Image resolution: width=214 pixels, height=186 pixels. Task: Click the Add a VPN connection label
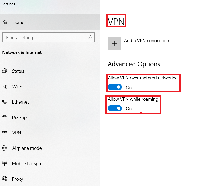point(146,41)
